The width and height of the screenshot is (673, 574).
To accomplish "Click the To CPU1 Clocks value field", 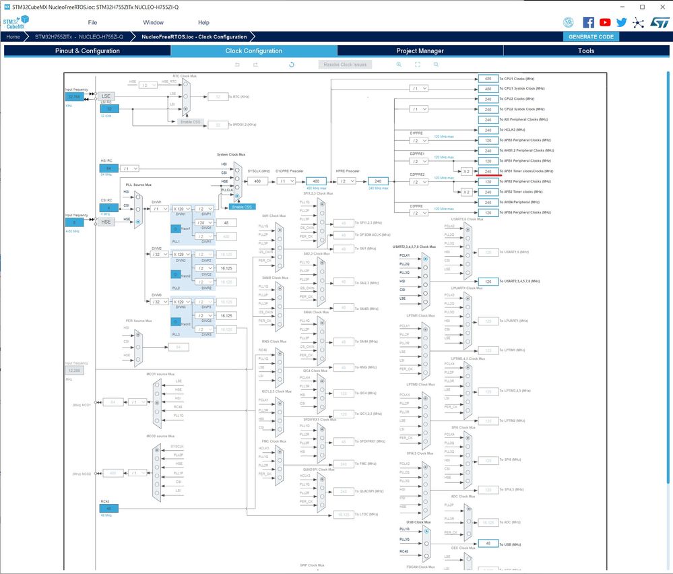I will coord(488,79).
